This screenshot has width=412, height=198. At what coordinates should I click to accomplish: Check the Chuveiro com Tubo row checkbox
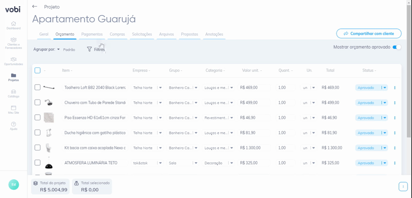tap(38, 103)
